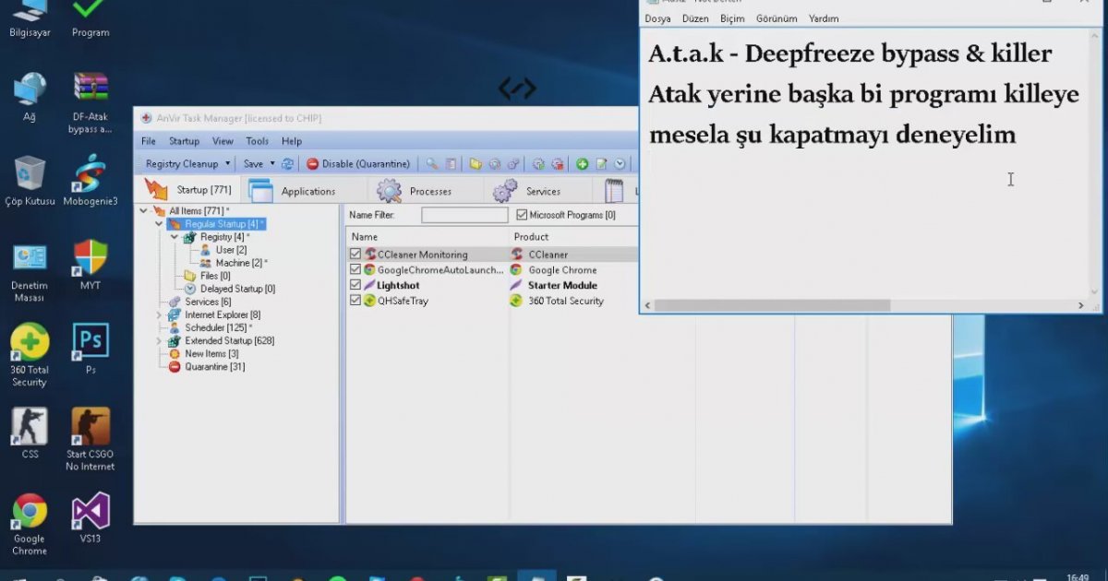Open the MYT desktop shortcut
Image resolution: width=1108 pixels, height=581 pixels.
[90, 265]
